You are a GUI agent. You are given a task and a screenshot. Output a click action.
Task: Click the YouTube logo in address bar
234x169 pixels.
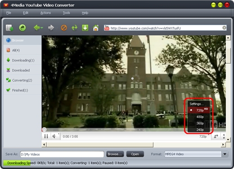click(107, 28)
